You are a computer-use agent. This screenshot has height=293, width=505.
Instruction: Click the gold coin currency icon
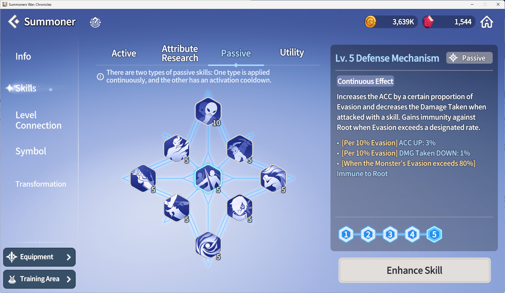pos(370,22)
